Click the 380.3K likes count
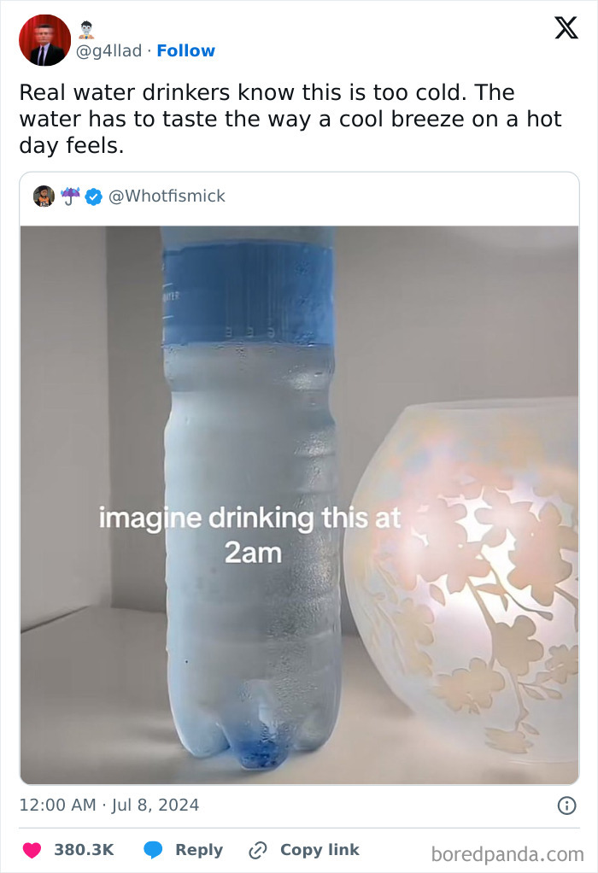Image resolution: width=598 pixels, height=873 pixels. [x=84, y=850]
